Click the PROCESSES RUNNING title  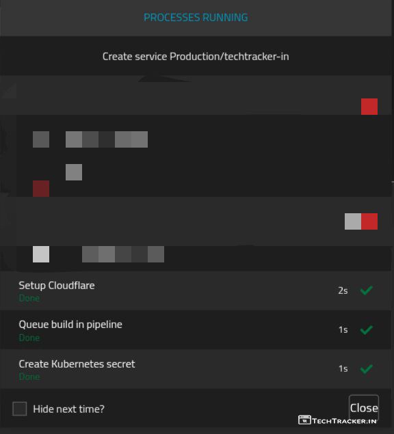click(x=196, y=18)
